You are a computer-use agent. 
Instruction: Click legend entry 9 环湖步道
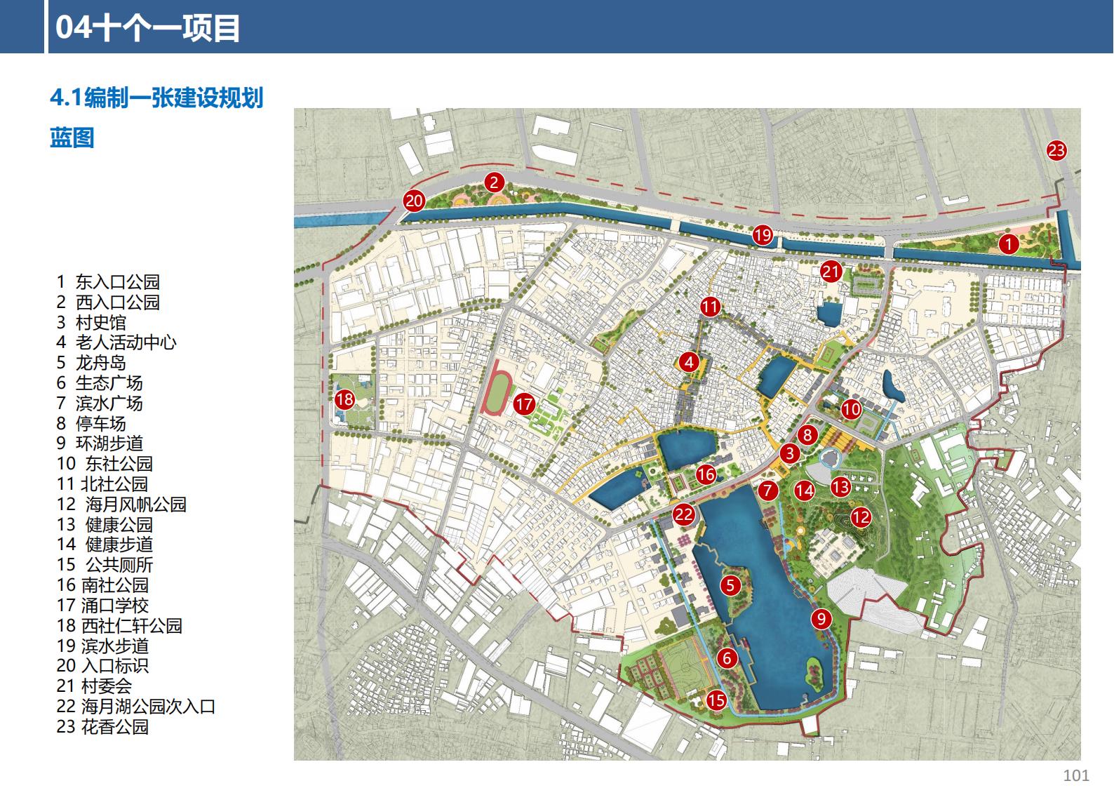coord(100,443)
